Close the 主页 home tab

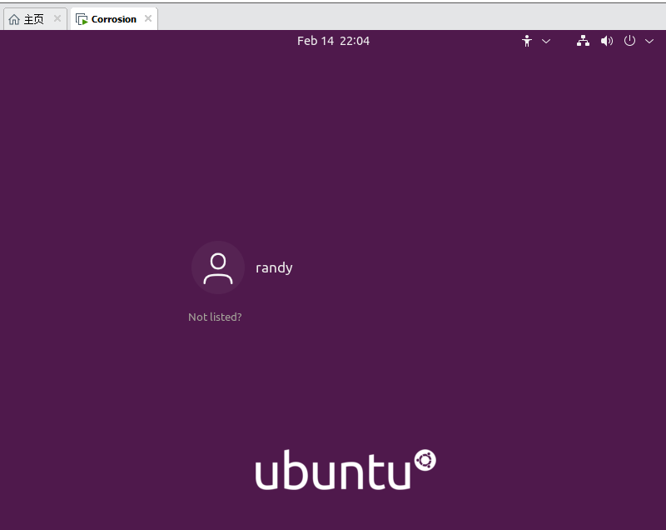coord(57,18)
